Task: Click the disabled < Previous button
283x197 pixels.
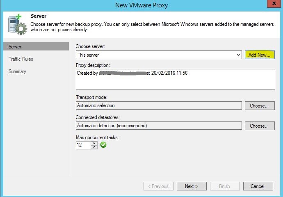Action: [x=158, y=186]
